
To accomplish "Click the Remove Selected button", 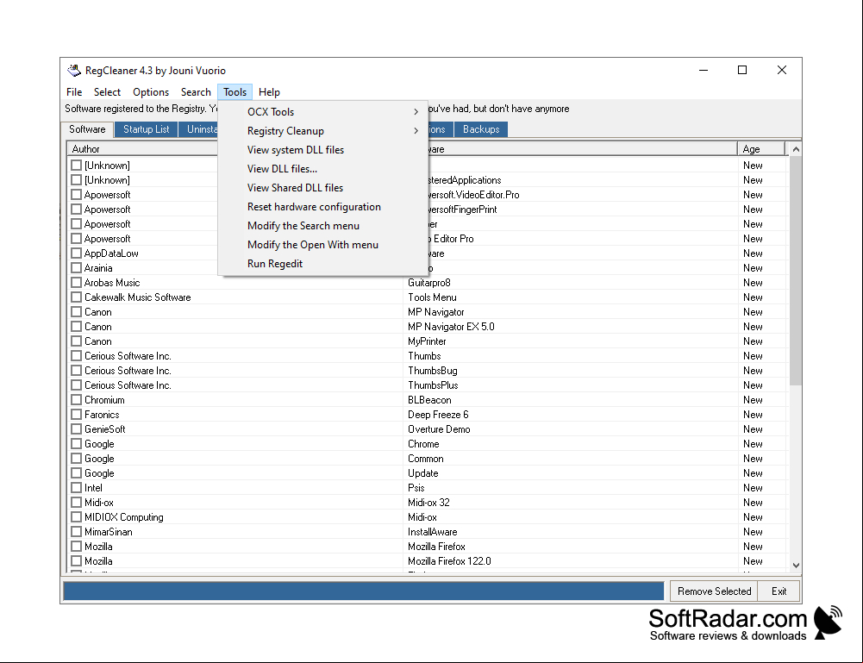I will coord(714,591).
